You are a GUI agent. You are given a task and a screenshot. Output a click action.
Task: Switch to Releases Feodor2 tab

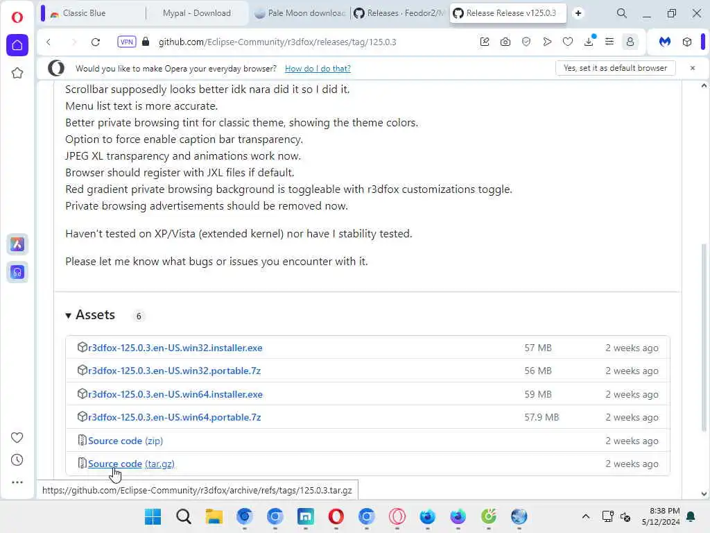(399, 13)
